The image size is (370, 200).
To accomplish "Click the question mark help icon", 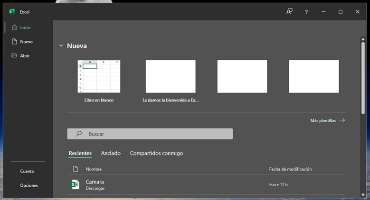I will pos(306,12).
